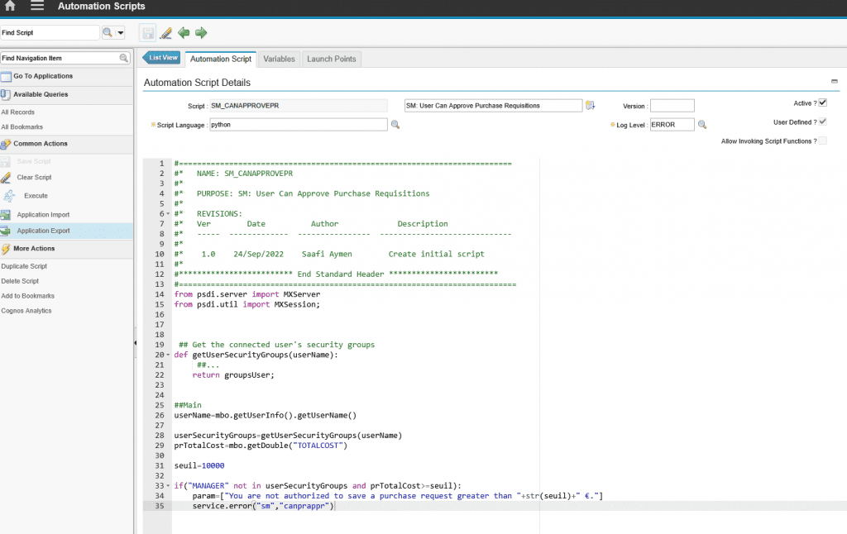Viewport: 847px width, 534px height.
Task: Click the List View button
Action: point(162,58)
